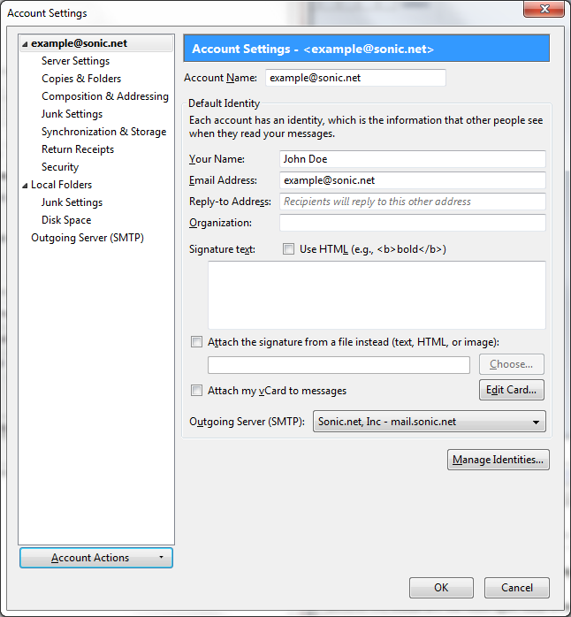571x617 pixels.
Task: Enable the Use HTML signature checkbox
Action: click(288, 249)
